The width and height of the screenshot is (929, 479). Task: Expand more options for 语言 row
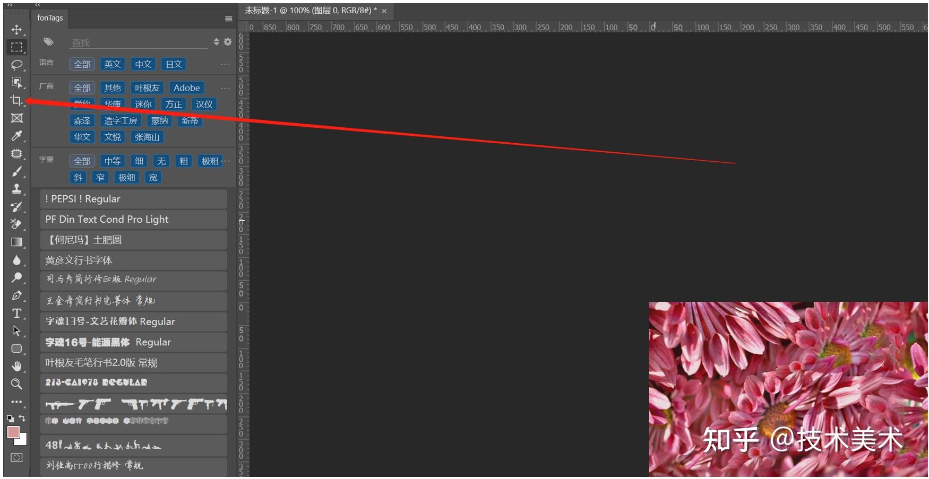point(225,64)
